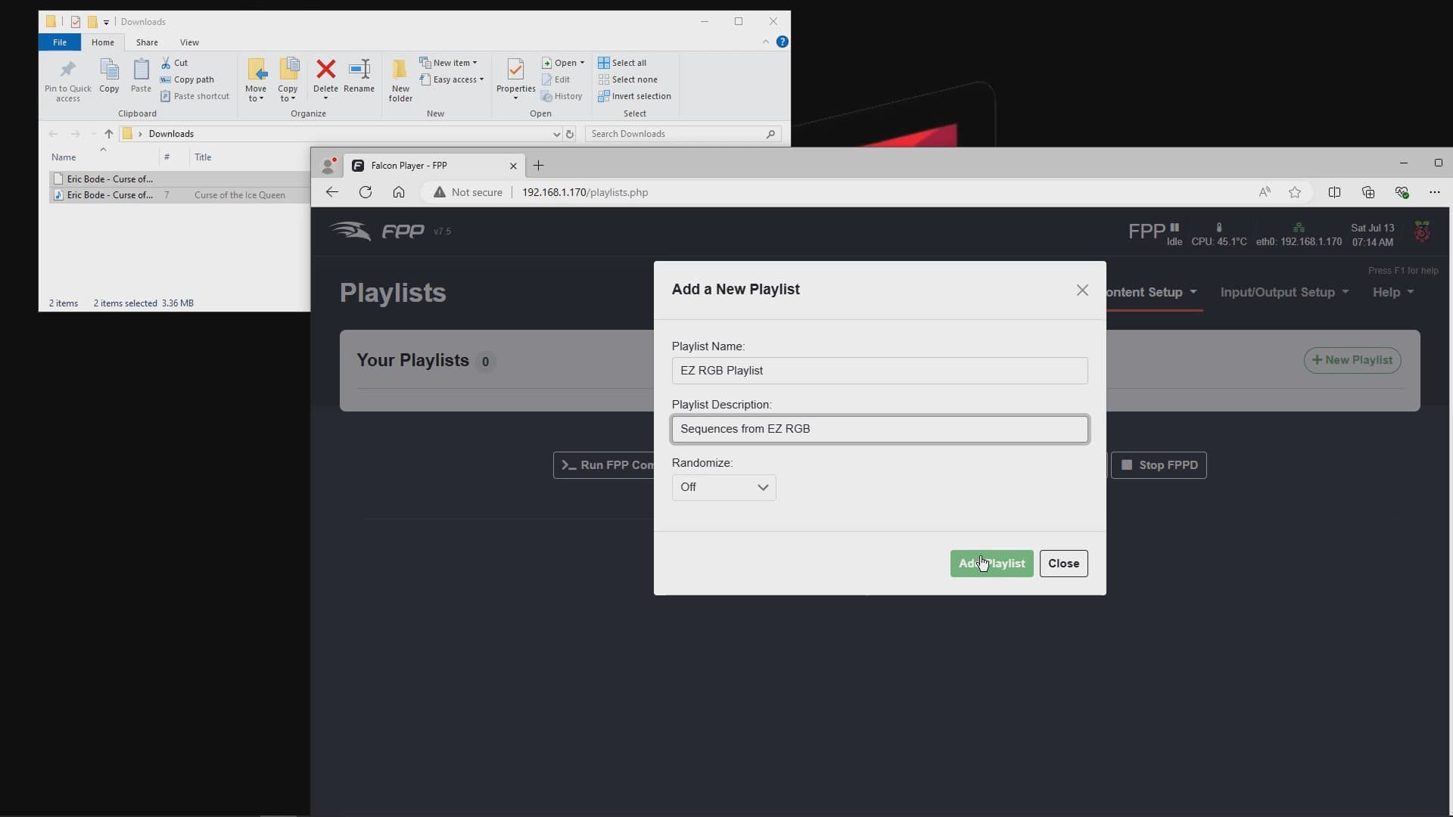
Task: Open the Help menu in FPP
Action: [x=1392, y=293]
